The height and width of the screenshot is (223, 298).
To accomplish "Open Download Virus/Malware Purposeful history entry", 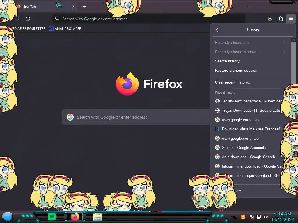I will [248, 129].
